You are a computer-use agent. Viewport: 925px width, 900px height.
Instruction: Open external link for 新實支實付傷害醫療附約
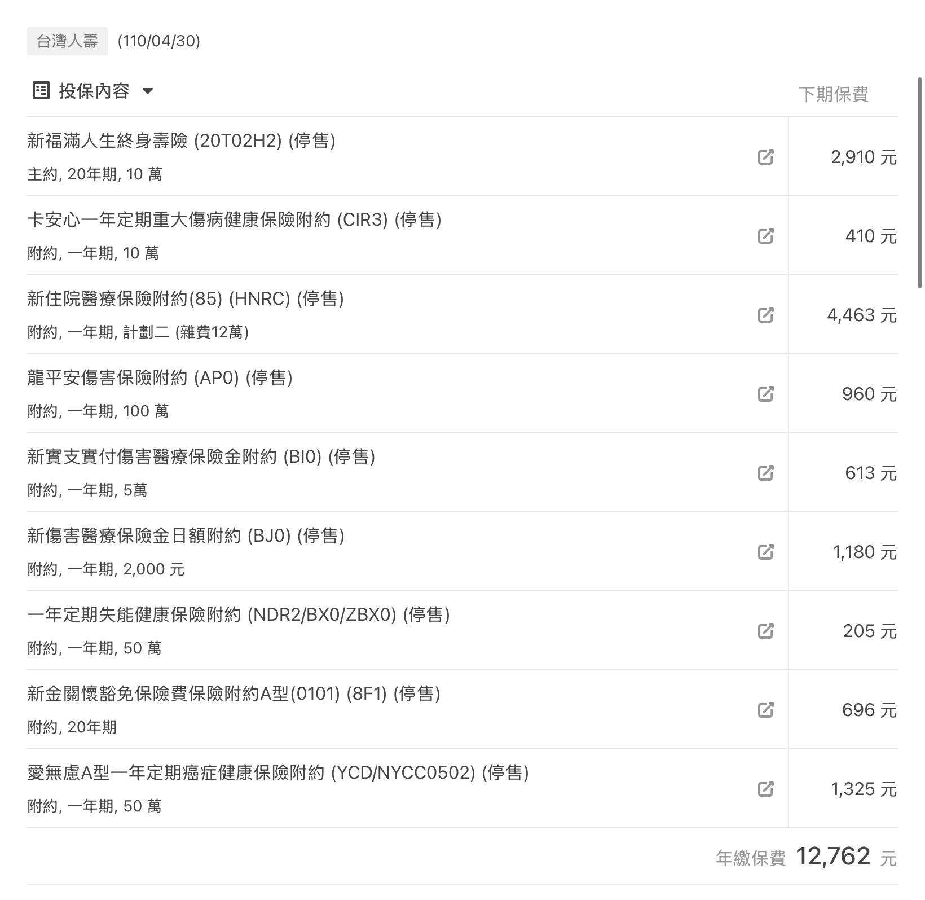coord(765,473)
